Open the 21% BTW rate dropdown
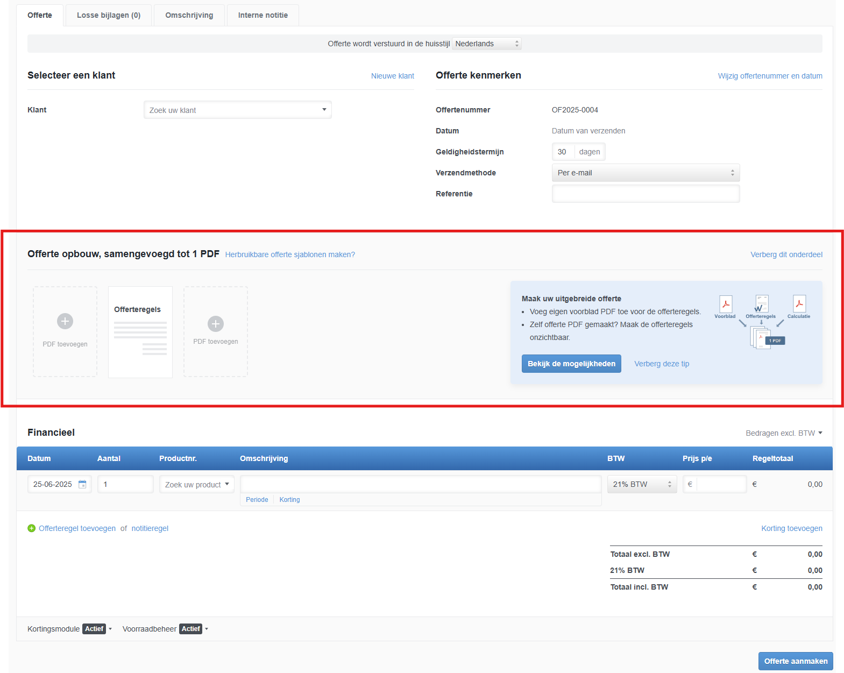 pyautogui.click(x=642, y=484)
